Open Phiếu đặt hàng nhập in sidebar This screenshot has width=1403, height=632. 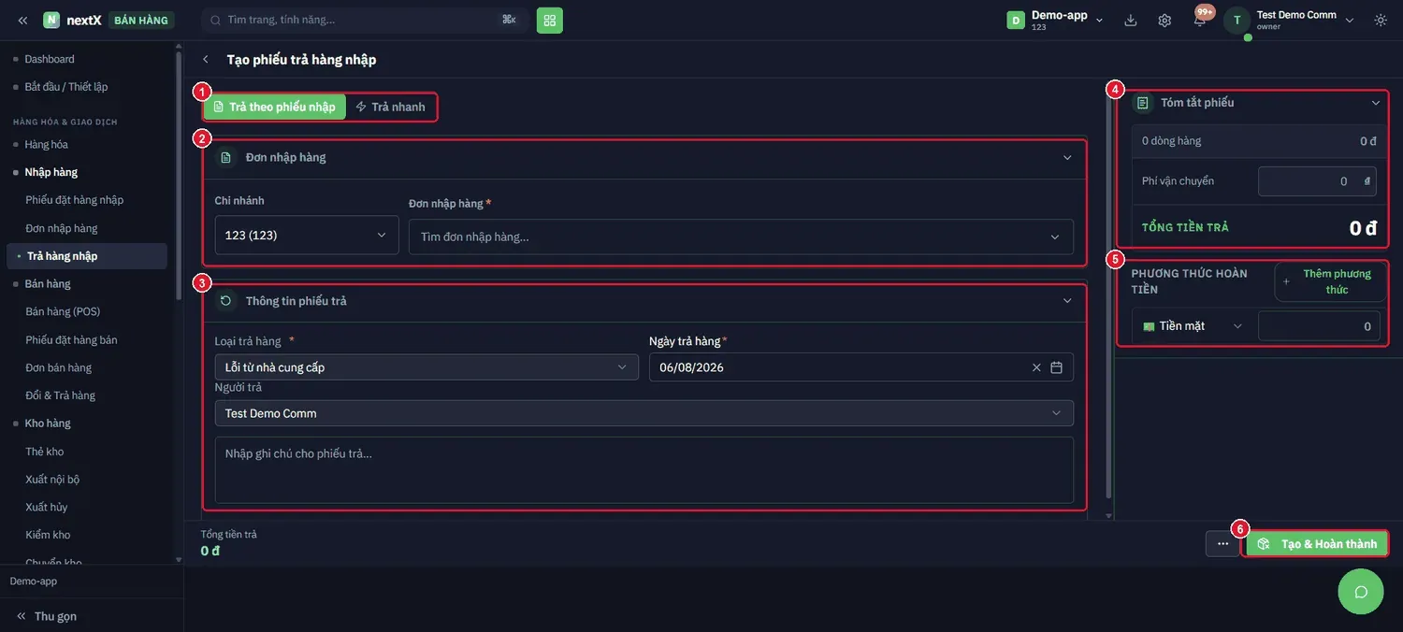(74, 200)
